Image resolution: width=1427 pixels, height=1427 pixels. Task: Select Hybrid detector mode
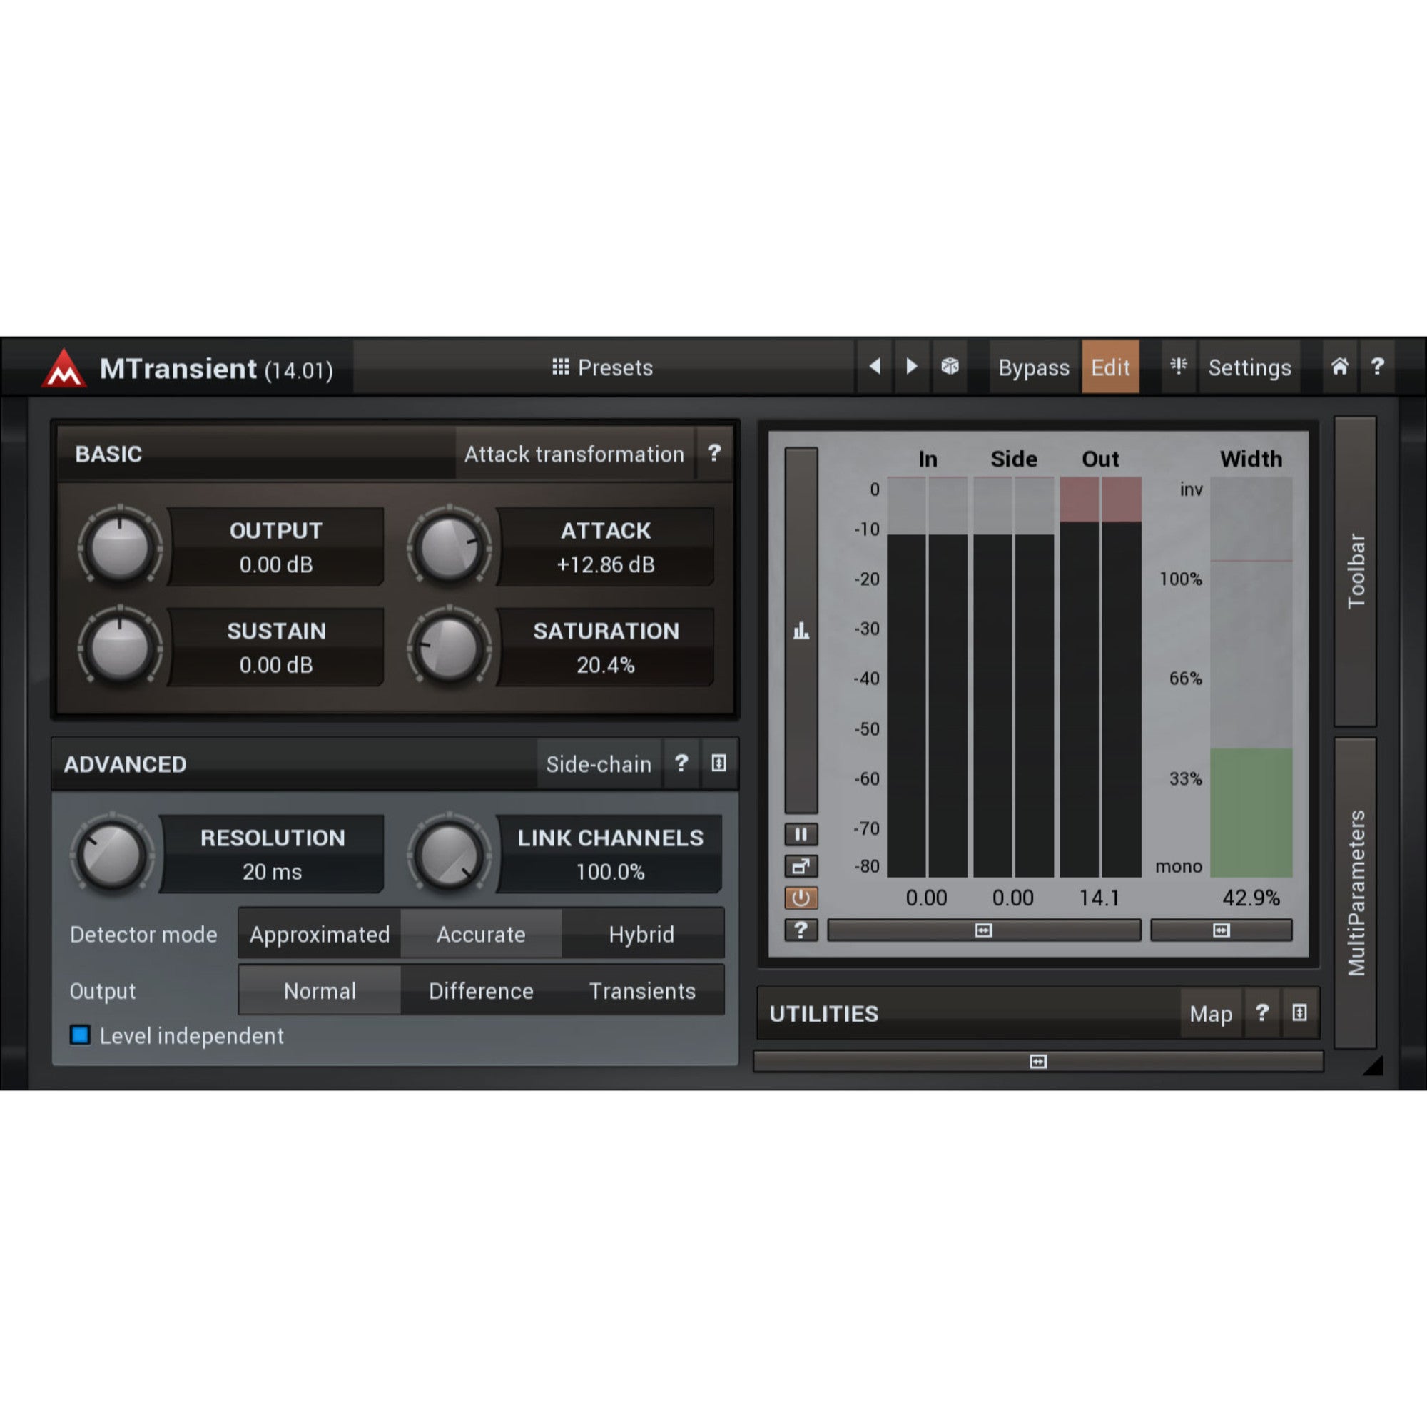tap(642, 935)
